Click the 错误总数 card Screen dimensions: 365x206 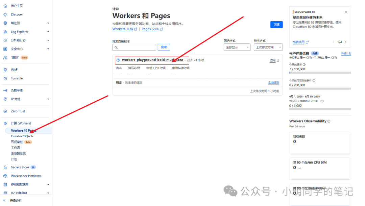(x=320, y=143)
